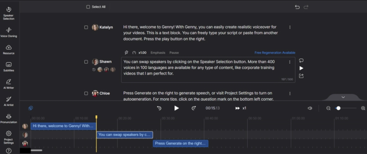Click the undo arrow icon
Viewport: 367px width, 154px height.
tap(297, 7)
